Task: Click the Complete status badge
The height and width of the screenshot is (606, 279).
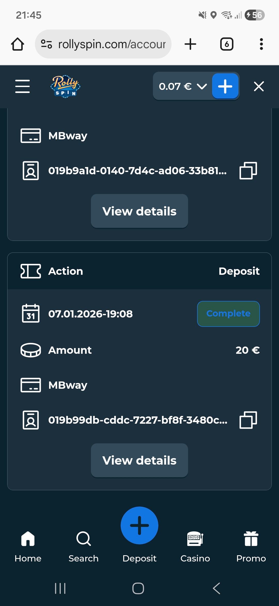Action: tap(228, 314)
